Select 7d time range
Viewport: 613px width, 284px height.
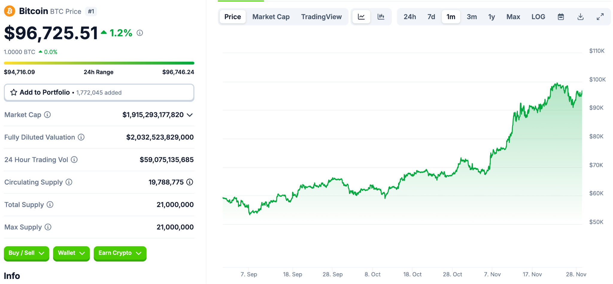point(431,17)
